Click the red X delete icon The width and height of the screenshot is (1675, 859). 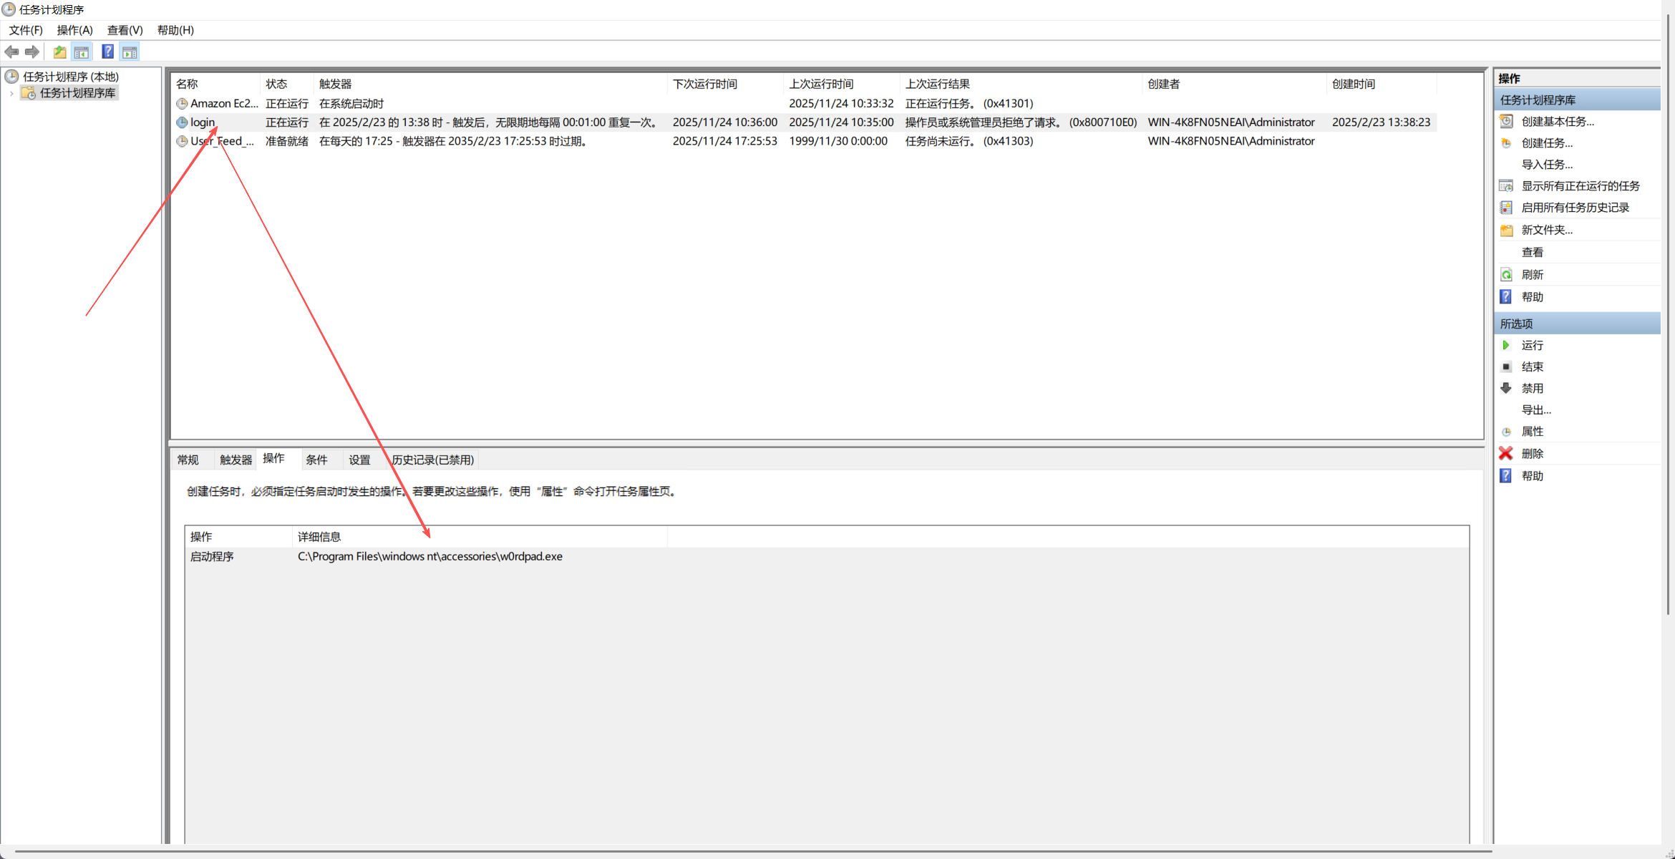[1506, 454]
